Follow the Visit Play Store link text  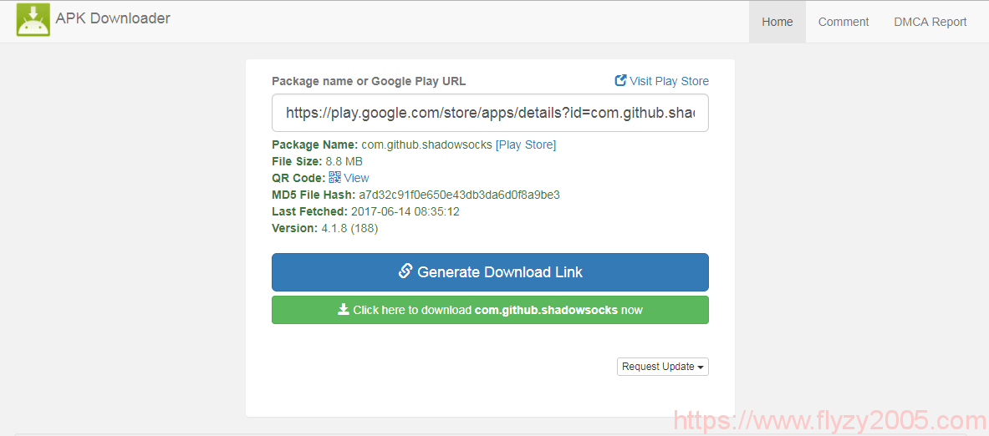point(669,81)
